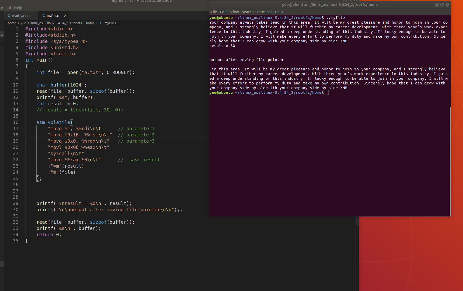
Task: Click the '// parameter3' comment
Action: point(136,141)
